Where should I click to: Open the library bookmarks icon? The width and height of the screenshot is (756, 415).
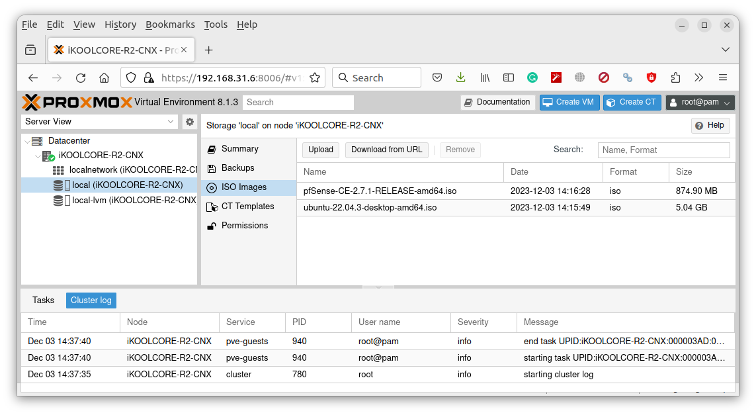485,77
